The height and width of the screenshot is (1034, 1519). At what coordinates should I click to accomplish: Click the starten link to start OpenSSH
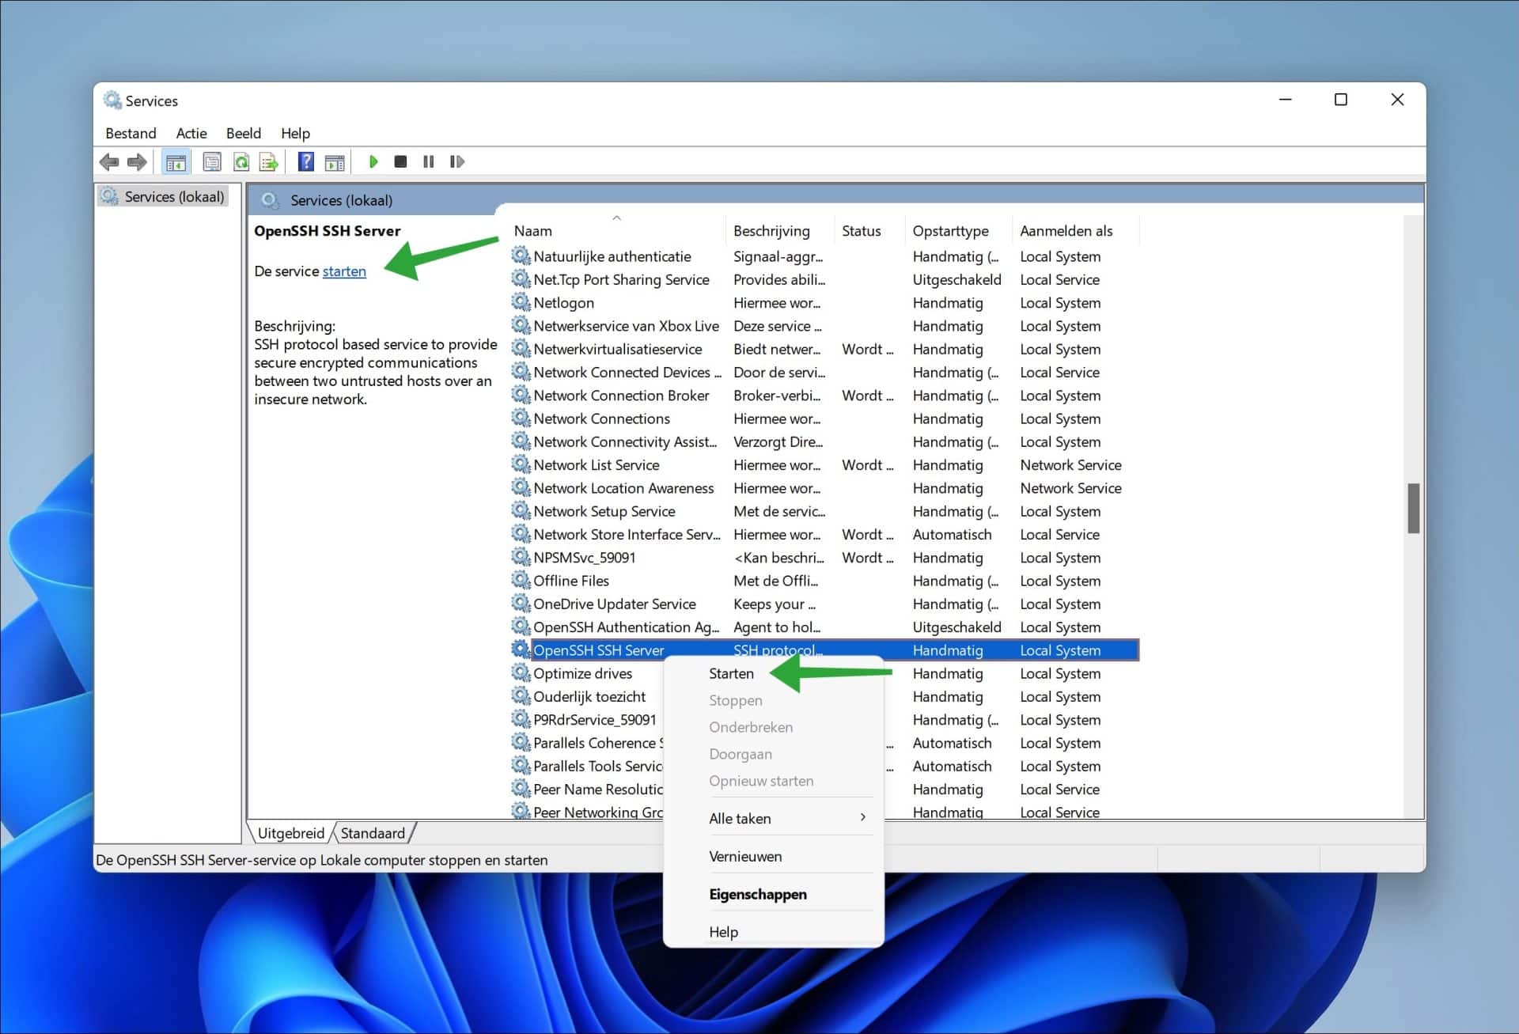coord(344,271)
